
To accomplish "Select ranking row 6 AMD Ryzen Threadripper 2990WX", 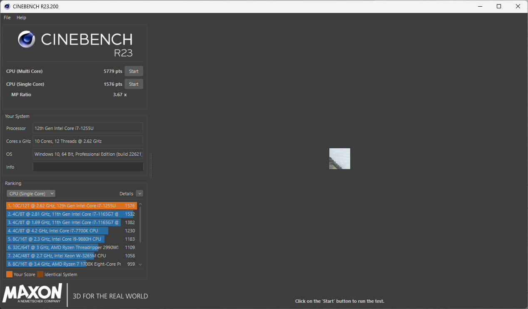I will click(71, 247).
